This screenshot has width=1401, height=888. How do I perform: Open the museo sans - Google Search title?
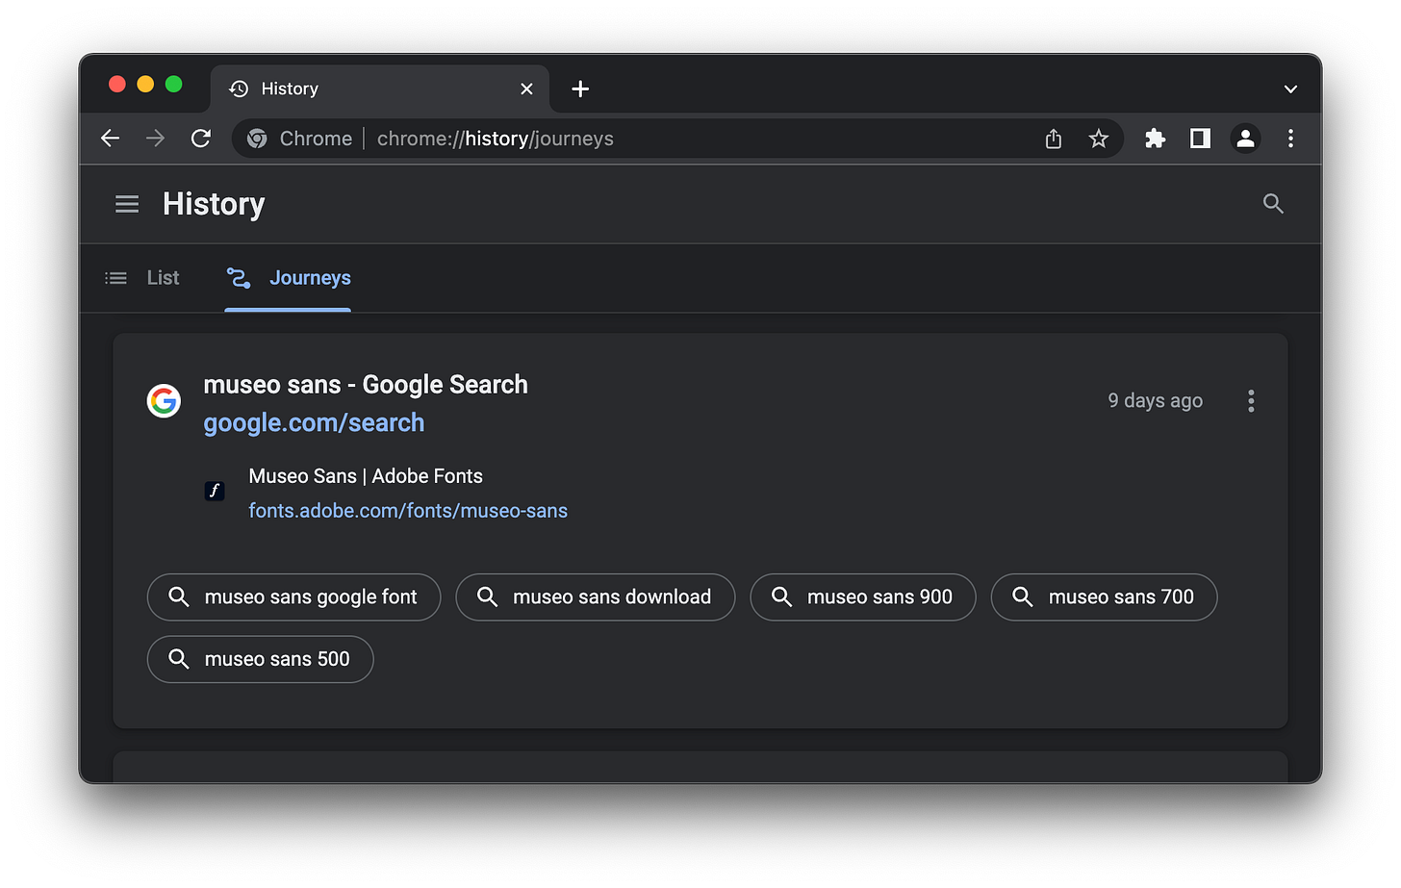[366, 385]
